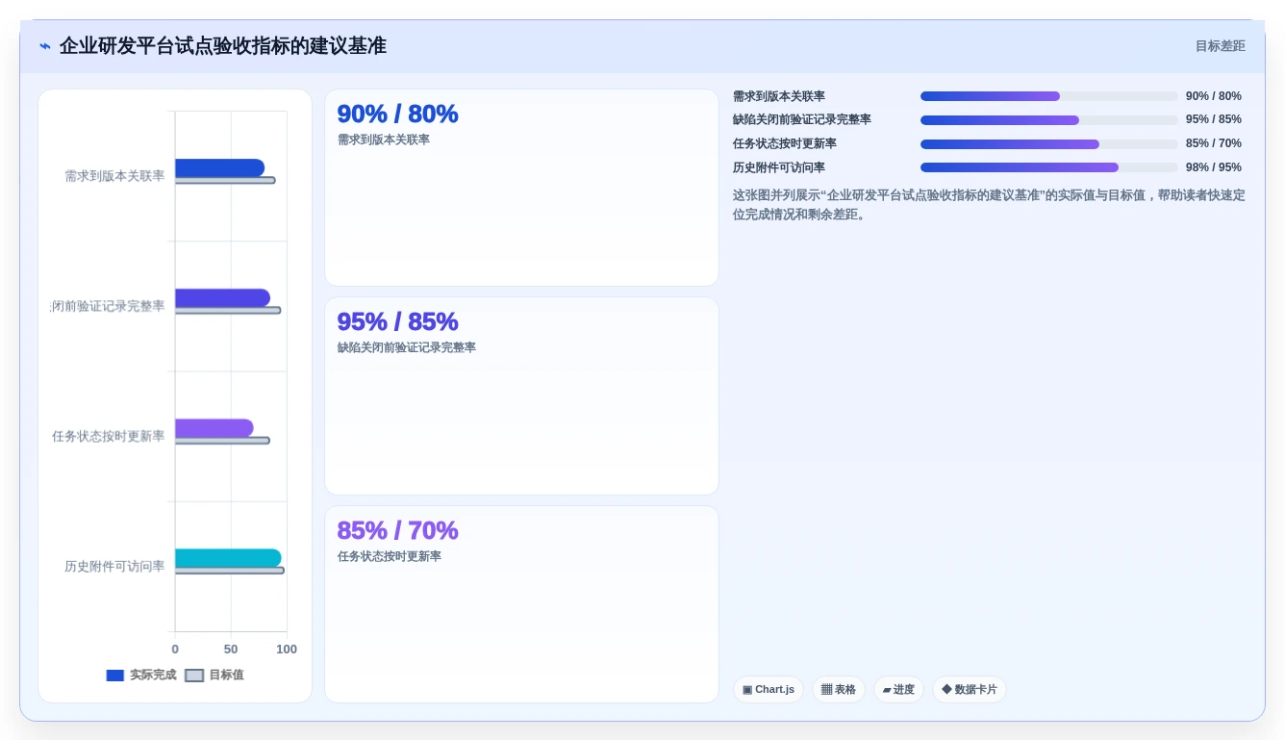Image resolution: width=1285 pixels, height=740 pixels.
Task: Toggle the 目标值 legend swatch
Action: [x=194, y=676]
